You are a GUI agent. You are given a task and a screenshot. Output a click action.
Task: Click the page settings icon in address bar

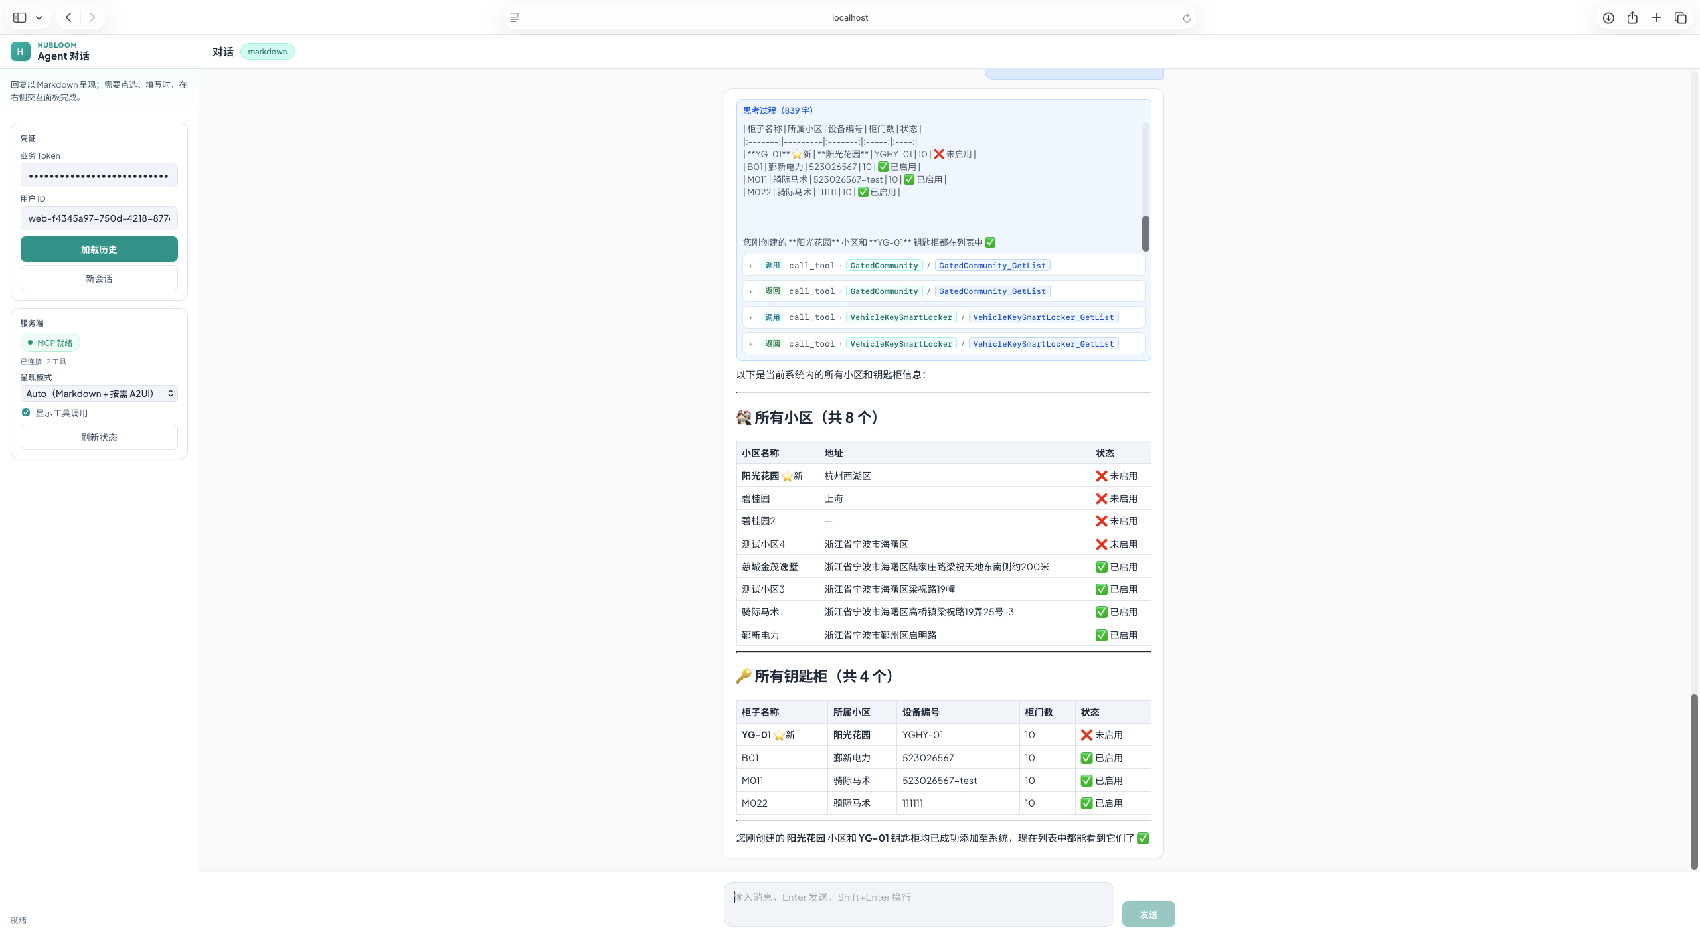click(515, 17)
